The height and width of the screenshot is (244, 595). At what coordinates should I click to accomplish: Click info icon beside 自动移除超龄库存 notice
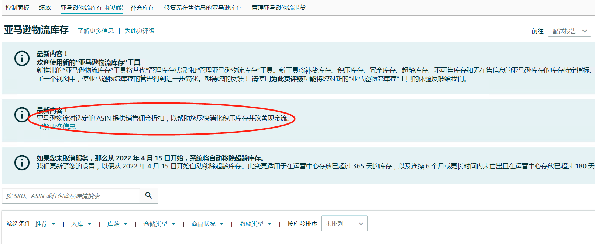coord(22,163)
